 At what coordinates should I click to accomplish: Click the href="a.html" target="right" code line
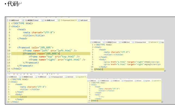point(131,62)
